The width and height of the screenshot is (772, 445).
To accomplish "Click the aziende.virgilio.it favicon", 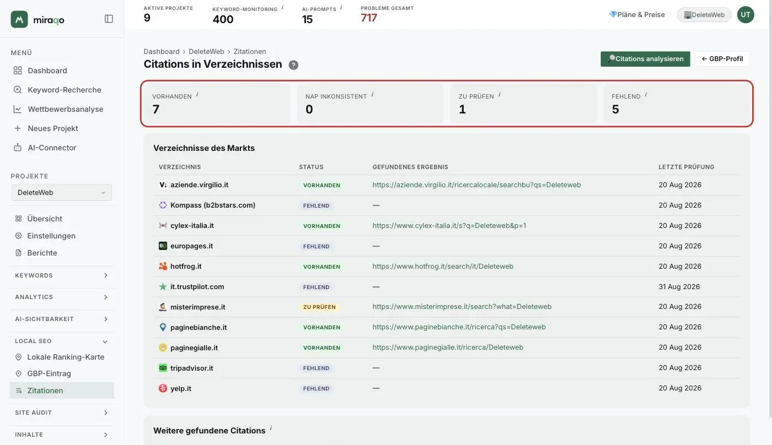I will pyautogui.click(x=163, y=185).
